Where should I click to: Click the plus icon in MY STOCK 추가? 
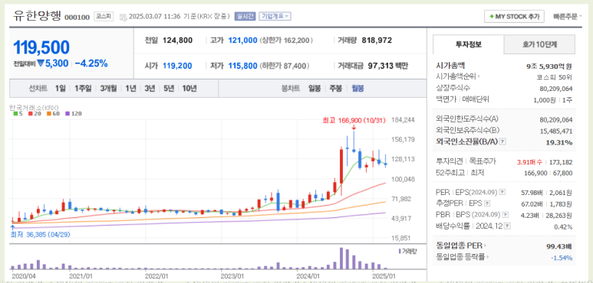(491, 17)
